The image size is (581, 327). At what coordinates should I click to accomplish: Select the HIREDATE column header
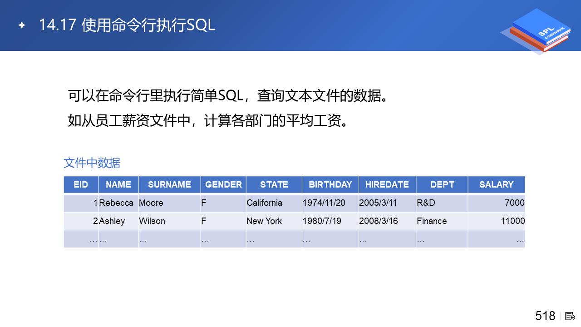pyautogui.click(x=387, y=184)
